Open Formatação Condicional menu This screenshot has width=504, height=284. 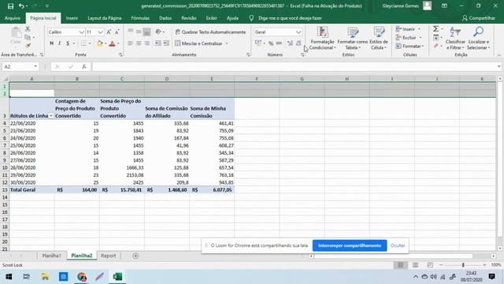click(322, 38)
